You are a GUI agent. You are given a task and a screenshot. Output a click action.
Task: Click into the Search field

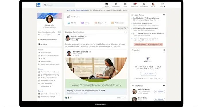click(x=59, y=5)
